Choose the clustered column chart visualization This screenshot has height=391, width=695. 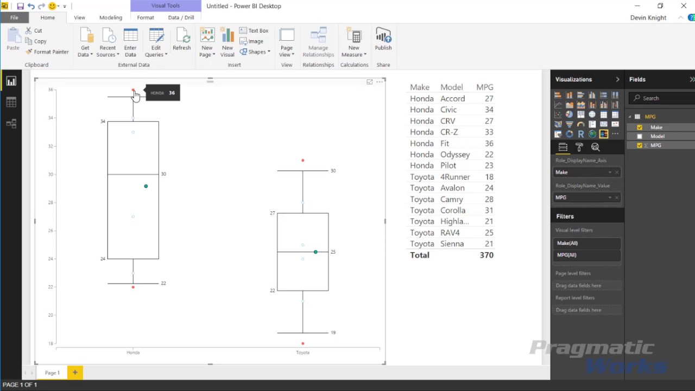click(x=592, y=95)
